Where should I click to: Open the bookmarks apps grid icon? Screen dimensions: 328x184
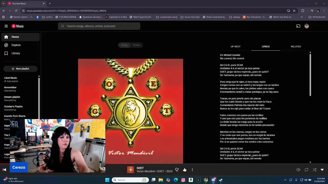click(x=3, y=17)
